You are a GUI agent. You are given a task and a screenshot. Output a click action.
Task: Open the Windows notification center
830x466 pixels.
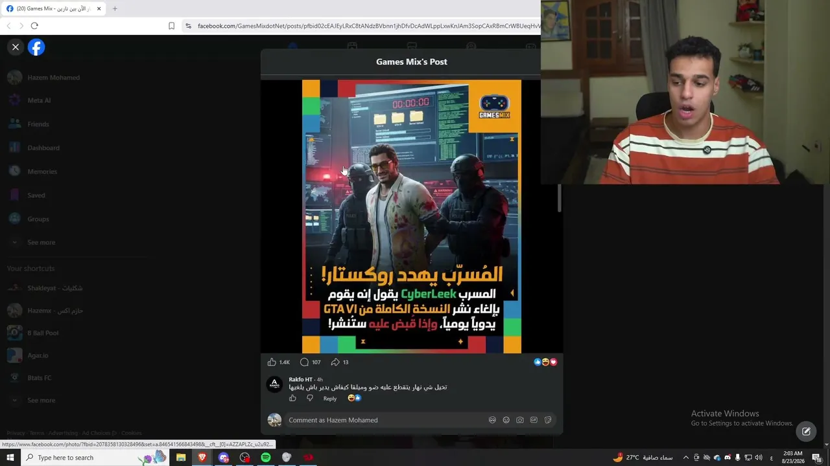(x=817, y=458)
